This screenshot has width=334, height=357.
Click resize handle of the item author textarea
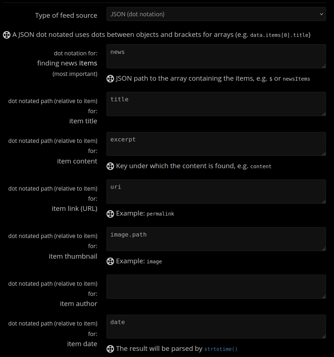(324, 297)
